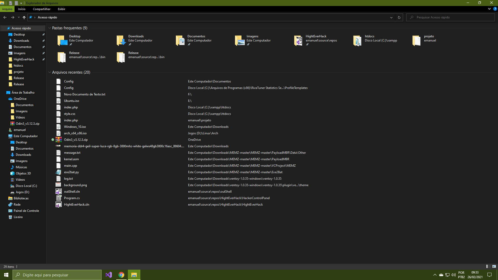This screenshot has height=280, width=498.
Task: Open File Explorer from taskbar
Action: point(134,275)
